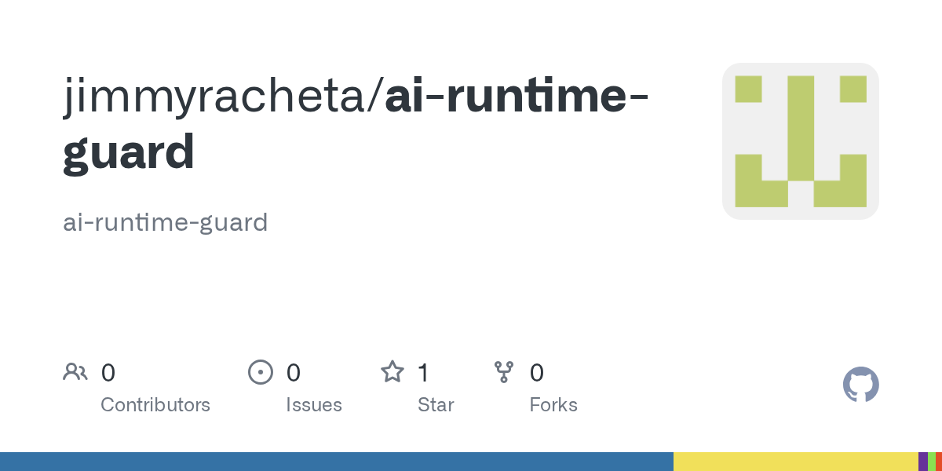Image resolution: width=942 pixels, height=471 pixels.
Task: Click the Contributors people icon
Action: coord(75,371)
